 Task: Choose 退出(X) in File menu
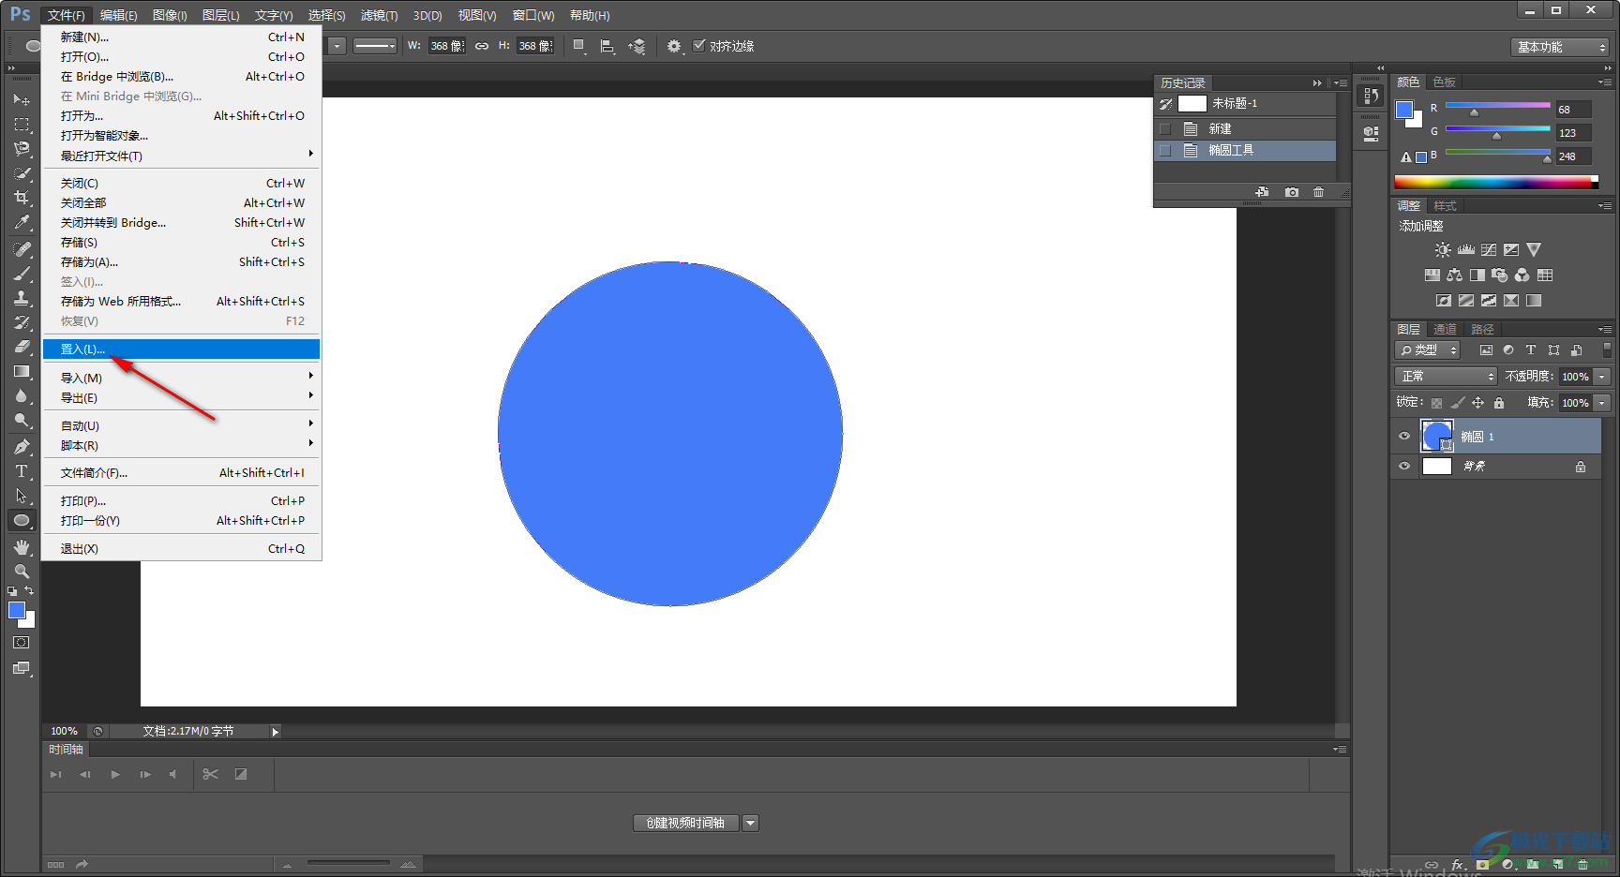(x=183, y=548)
